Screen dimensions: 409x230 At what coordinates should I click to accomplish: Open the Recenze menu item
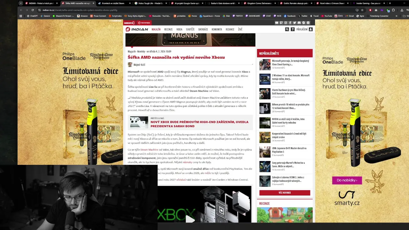coord(168,29)
